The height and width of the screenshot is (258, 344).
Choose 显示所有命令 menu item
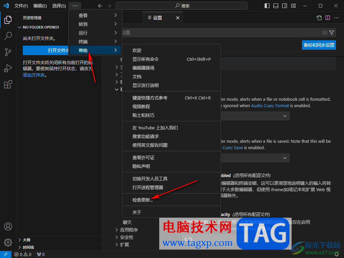tap(171, 59)
